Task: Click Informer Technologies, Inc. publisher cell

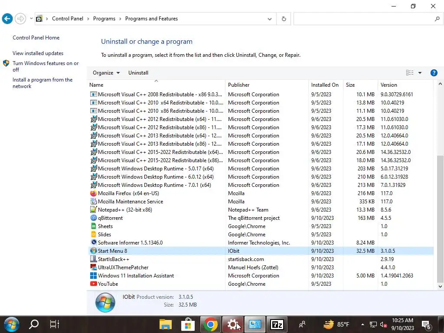Action: pos(259,243)
